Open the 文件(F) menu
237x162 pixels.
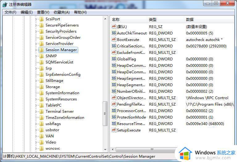(10, 12)
